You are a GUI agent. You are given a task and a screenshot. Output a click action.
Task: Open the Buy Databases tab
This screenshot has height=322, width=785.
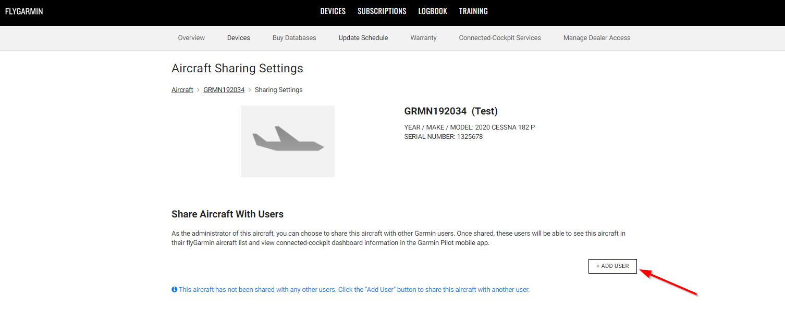295,38
